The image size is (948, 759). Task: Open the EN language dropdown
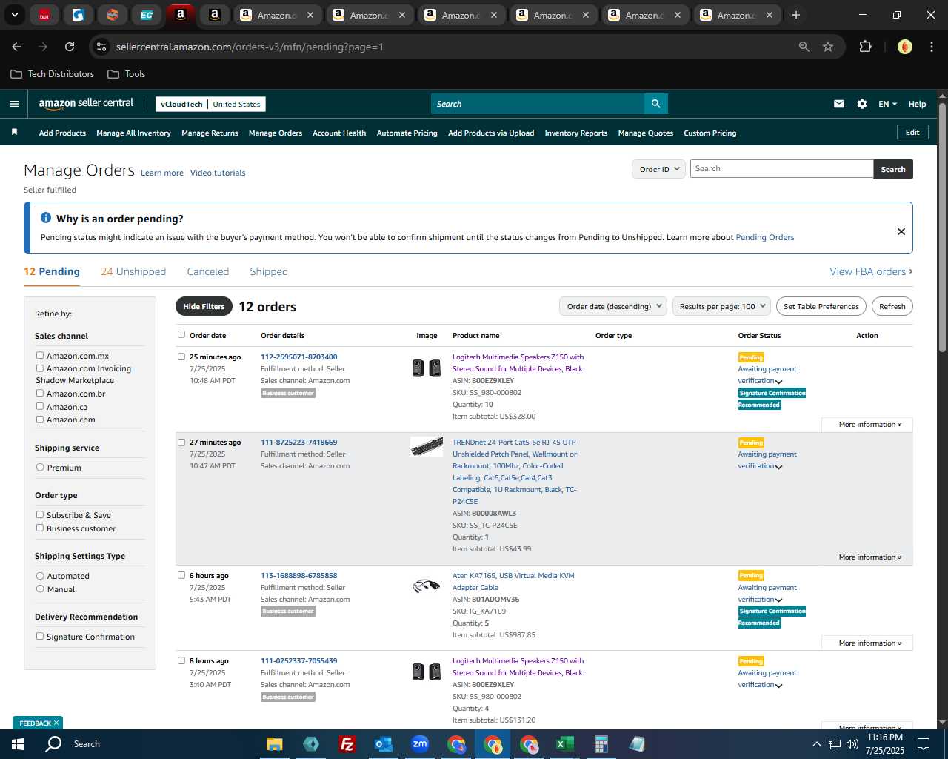tap(887, 104)
